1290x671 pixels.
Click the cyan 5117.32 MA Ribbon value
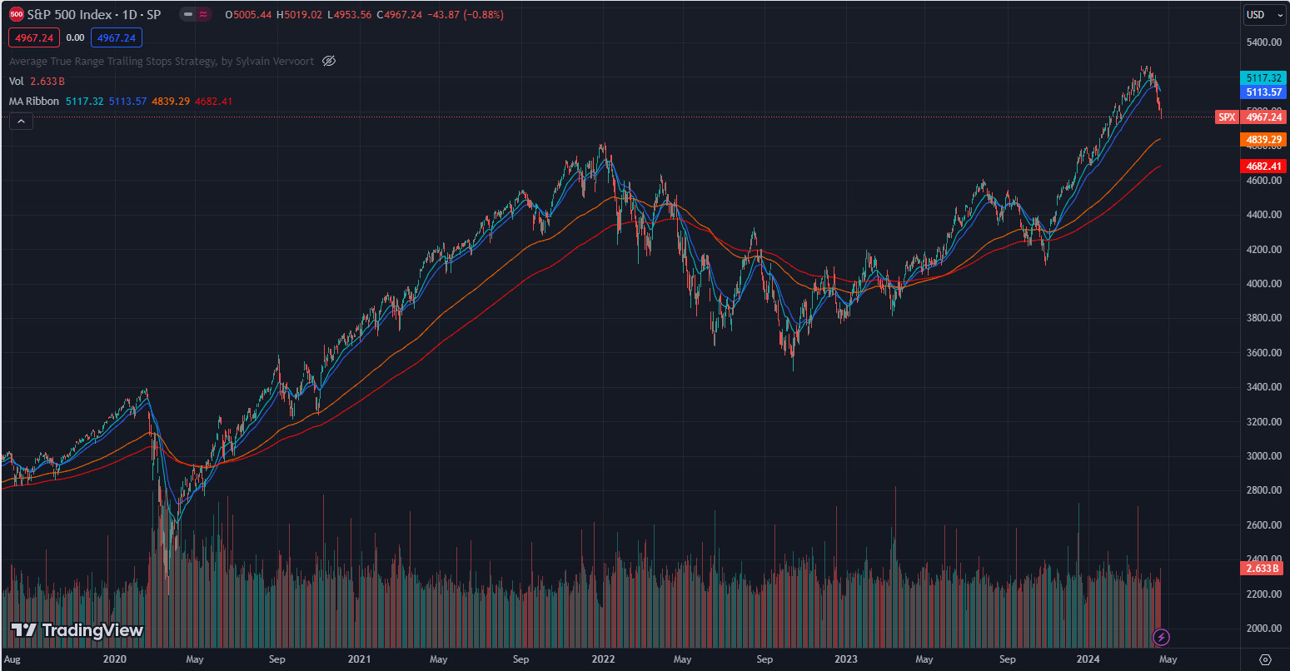click(84, 101)
